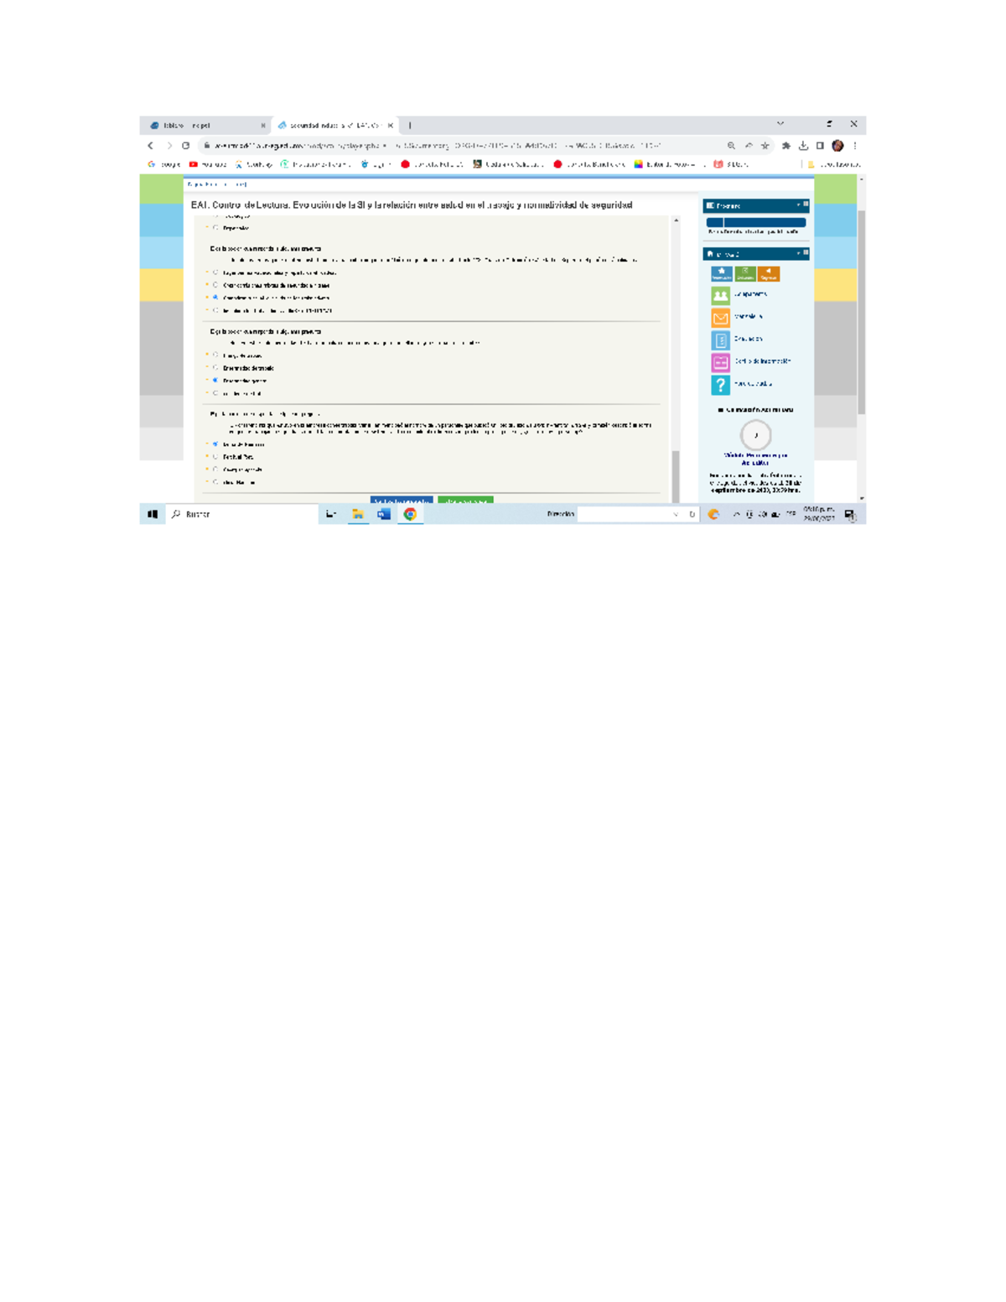Switch to the first browser tab

pyautogui.click(x=205, y=126)
